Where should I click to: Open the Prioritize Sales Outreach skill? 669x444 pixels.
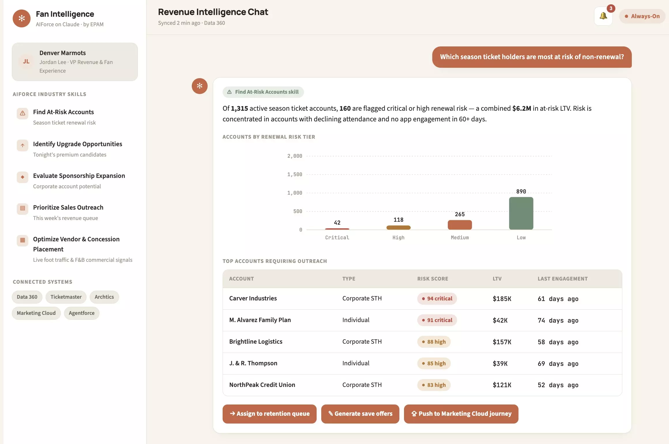click(75, 212)
